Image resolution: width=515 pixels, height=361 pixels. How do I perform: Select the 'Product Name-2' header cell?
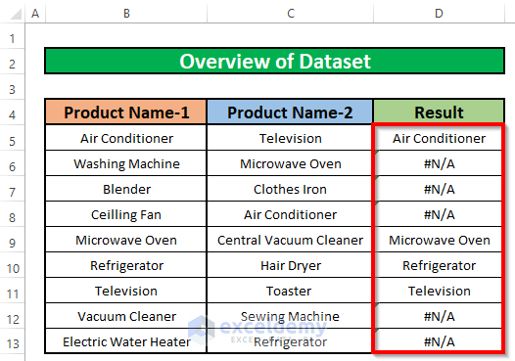point(290,113)
